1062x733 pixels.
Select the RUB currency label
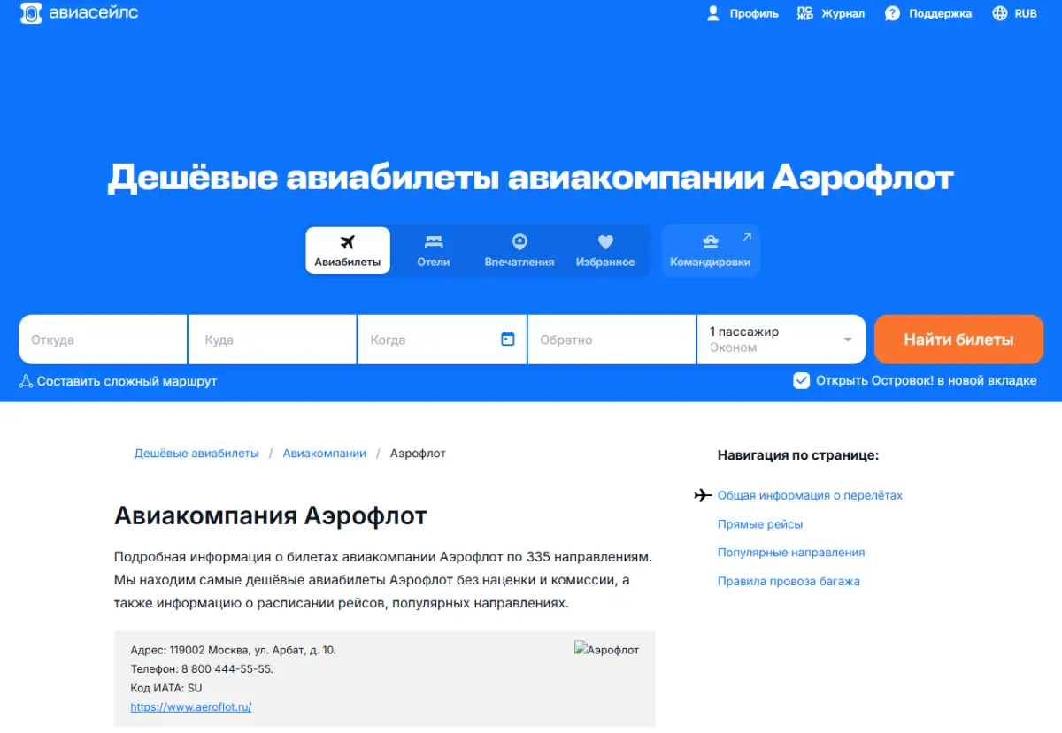(1026, 13)
